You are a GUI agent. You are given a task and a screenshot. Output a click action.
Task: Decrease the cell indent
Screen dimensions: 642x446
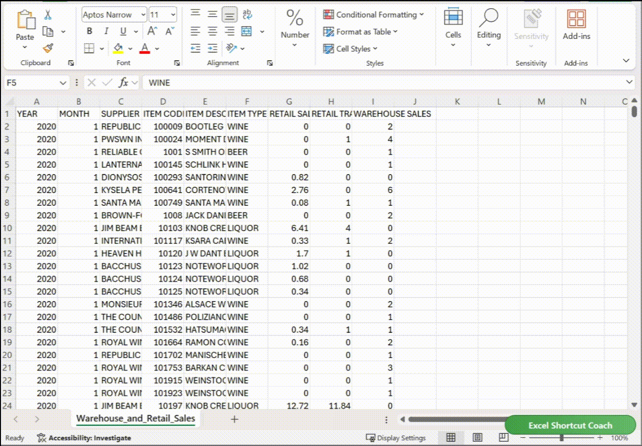pos(195,48)
